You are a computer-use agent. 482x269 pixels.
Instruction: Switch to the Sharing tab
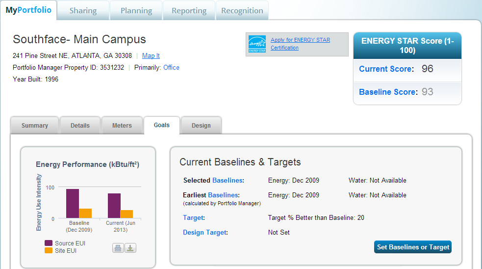pos(83,10)
